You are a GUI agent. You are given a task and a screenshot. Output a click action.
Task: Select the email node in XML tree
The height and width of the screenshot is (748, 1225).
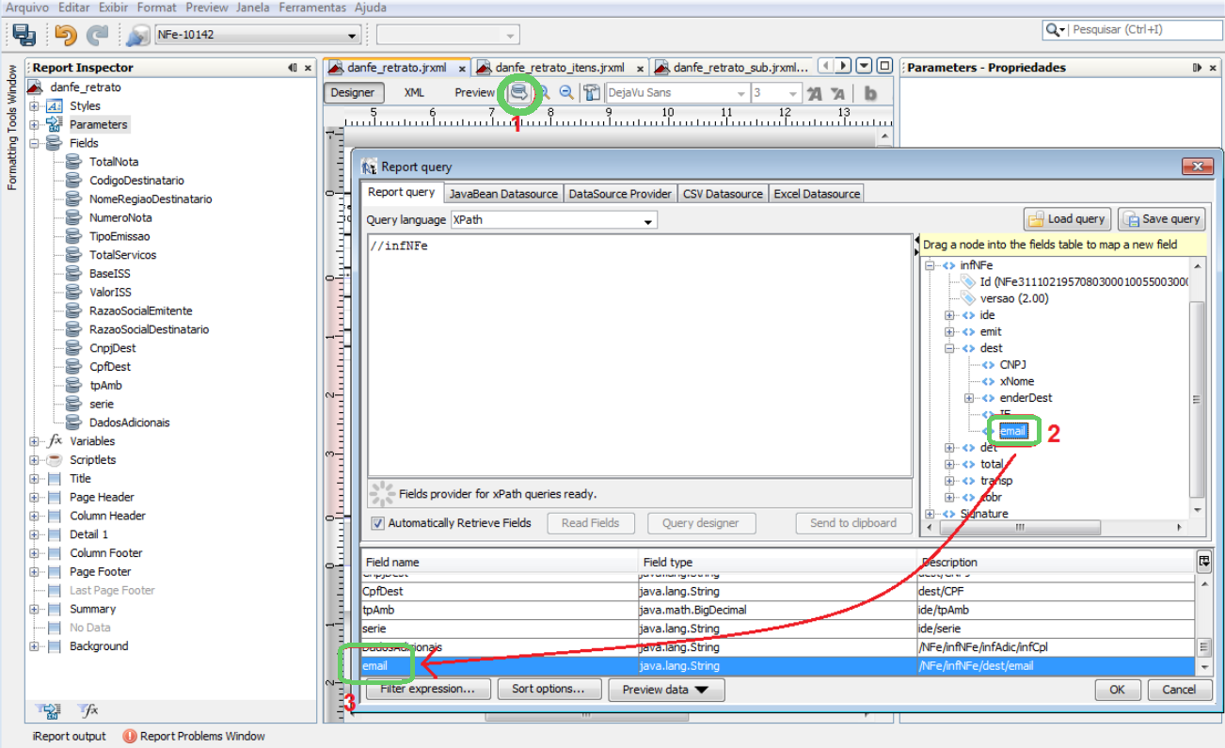tap(1012, 432)
